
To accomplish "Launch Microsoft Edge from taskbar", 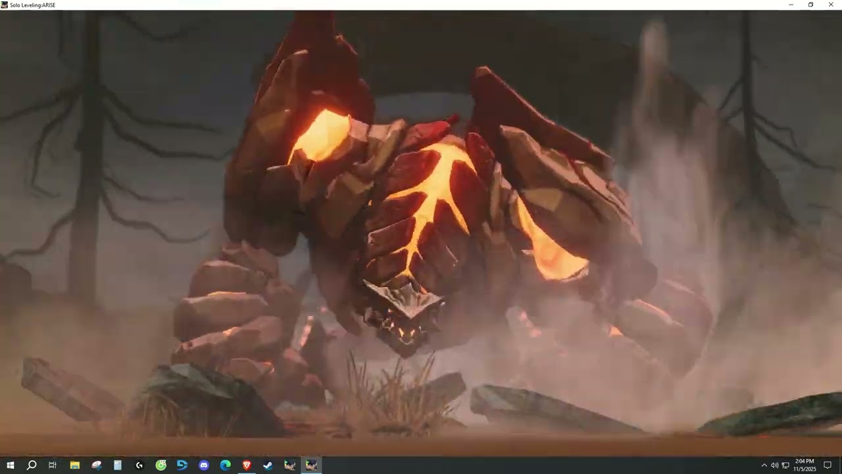I will coord(226,465).
